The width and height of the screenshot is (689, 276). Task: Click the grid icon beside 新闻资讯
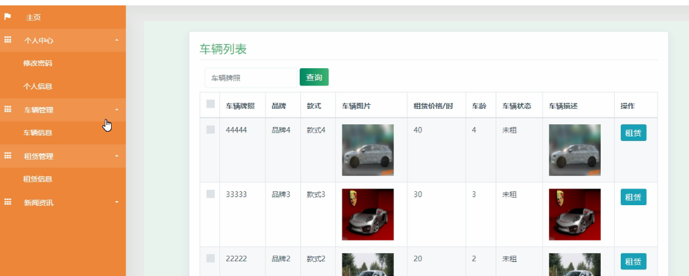[x=7, y=202]
